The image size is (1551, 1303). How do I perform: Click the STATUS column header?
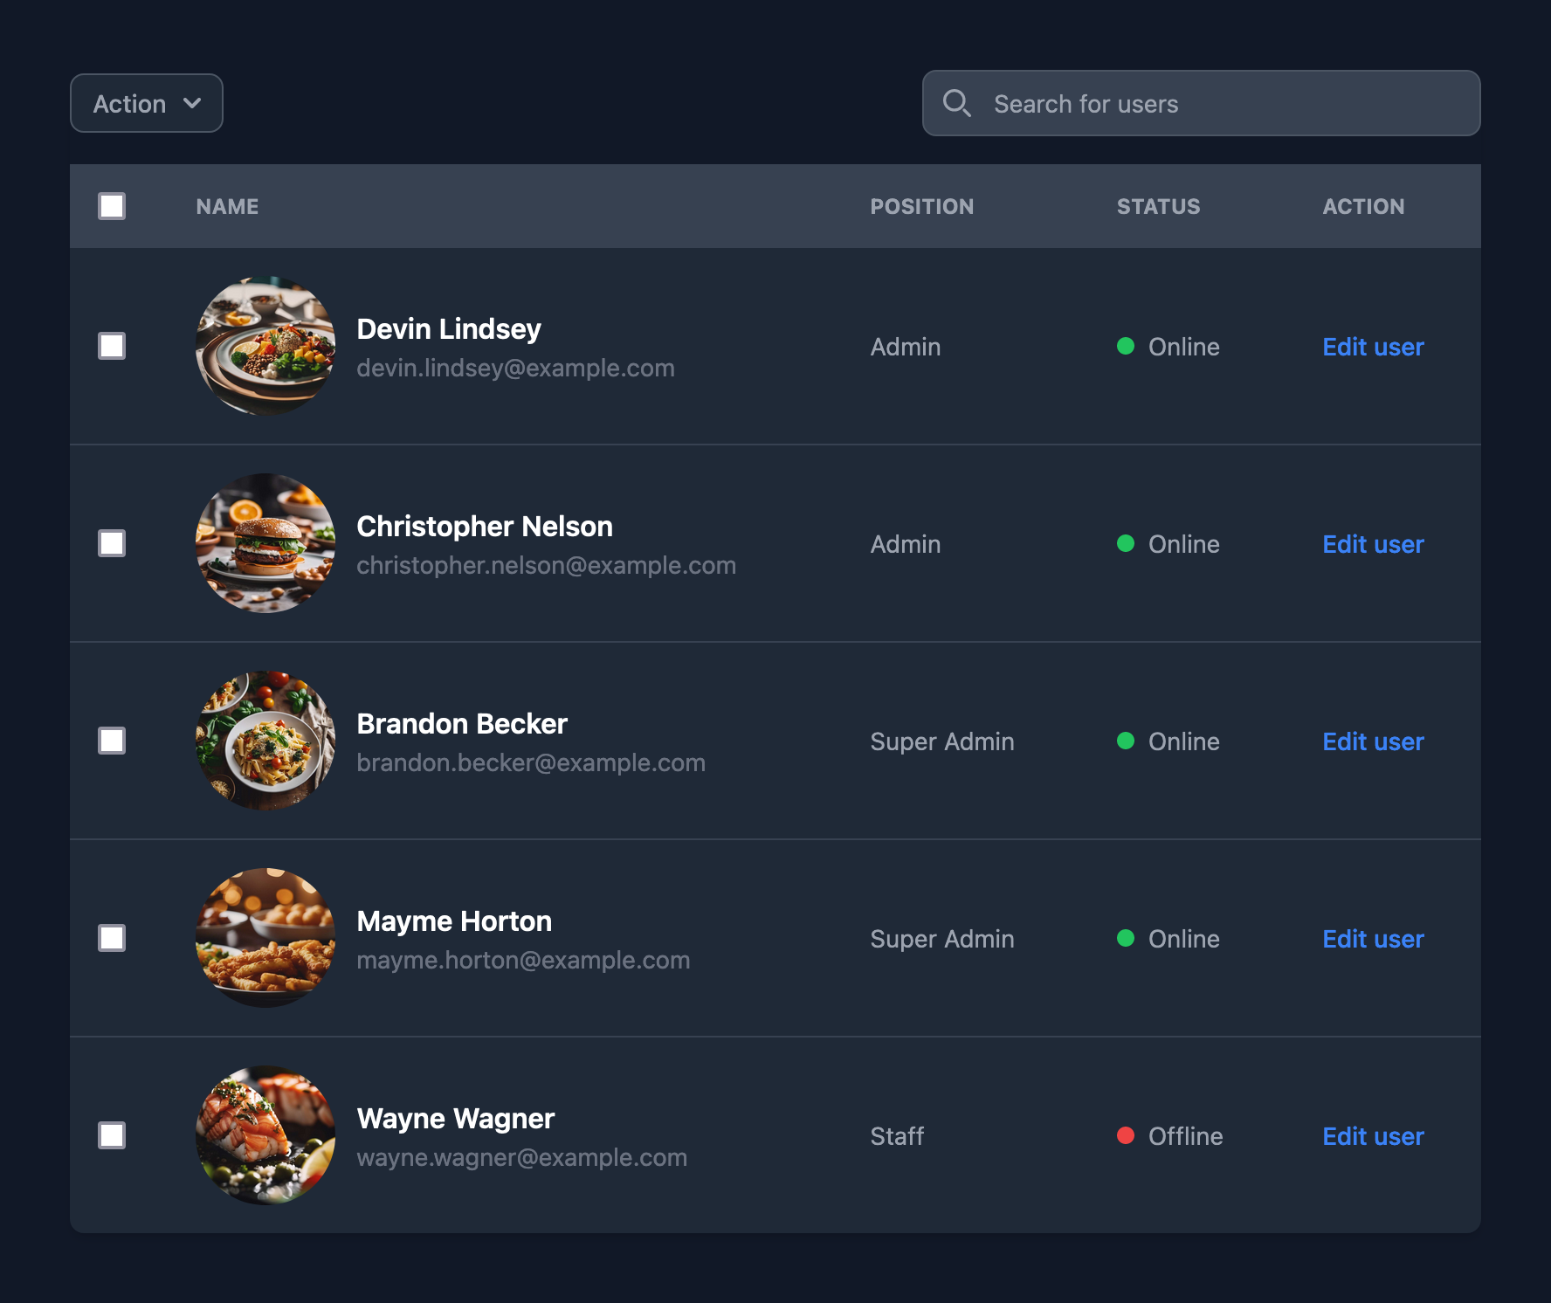(1158, 207)
